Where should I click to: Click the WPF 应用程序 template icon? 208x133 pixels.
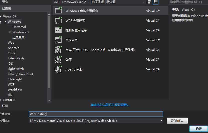pos(58,20)
